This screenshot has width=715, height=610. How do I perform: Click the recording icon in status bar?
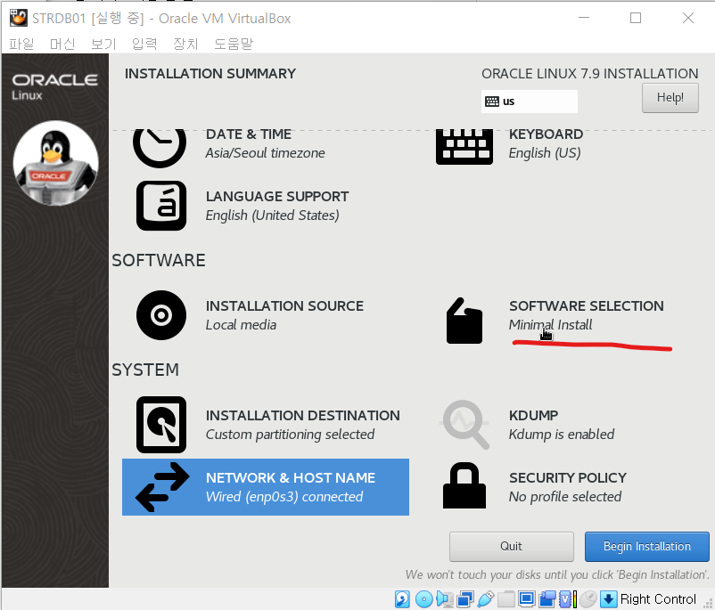[547, 598]
